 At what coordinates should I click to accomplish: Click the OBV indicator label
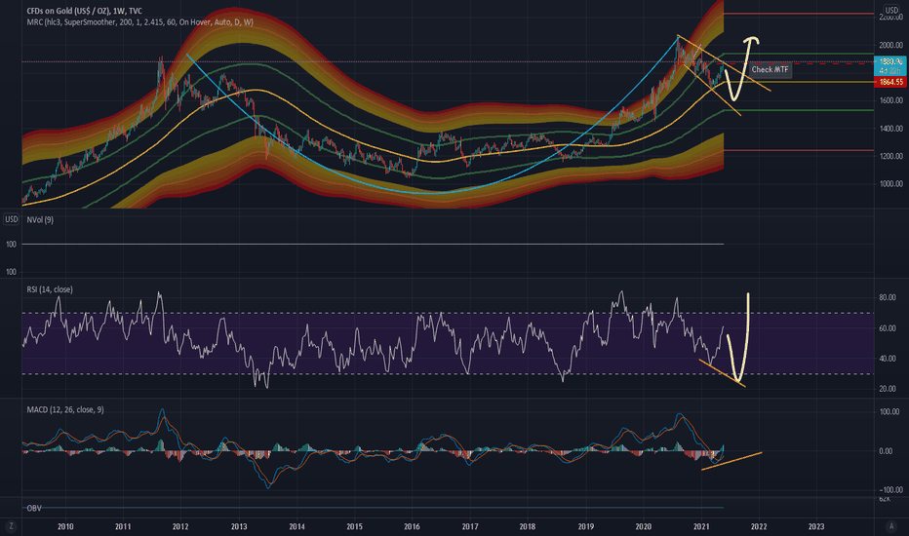pyautogui.click(x=34, y=508)
